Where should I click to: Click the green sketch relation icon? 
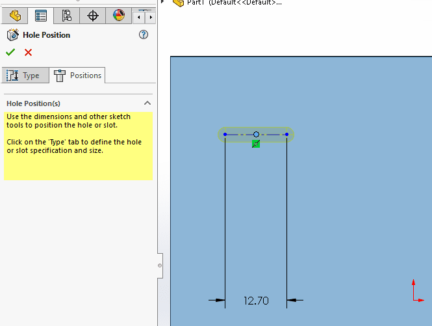point(256,144)
